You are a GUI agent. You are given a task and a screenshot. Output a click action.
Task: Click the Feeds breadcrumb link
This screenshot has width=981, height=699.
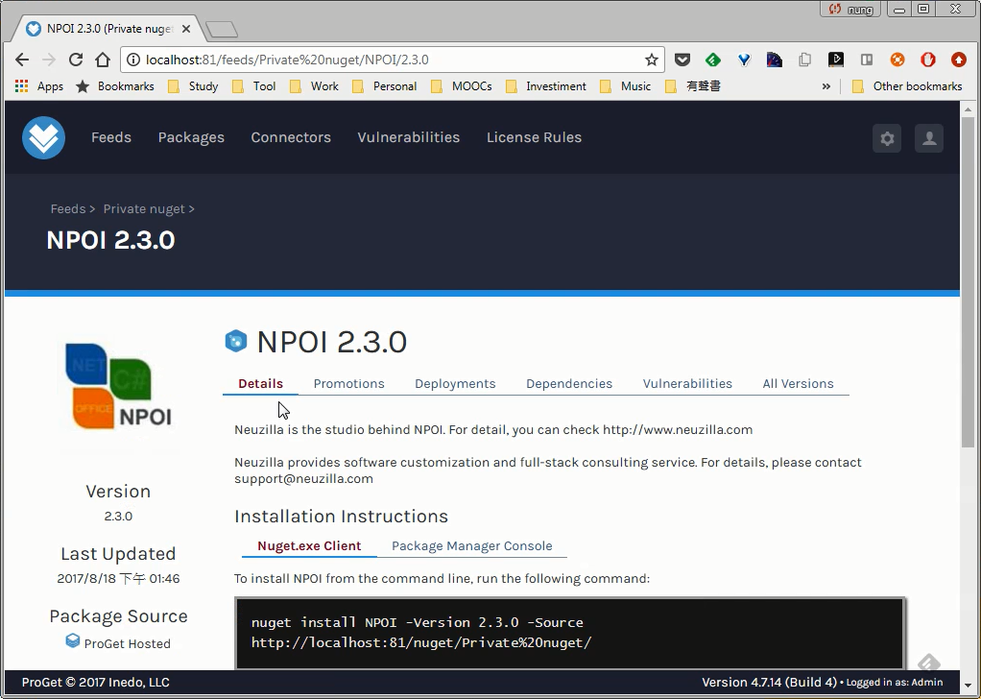[x=68, y=209]
